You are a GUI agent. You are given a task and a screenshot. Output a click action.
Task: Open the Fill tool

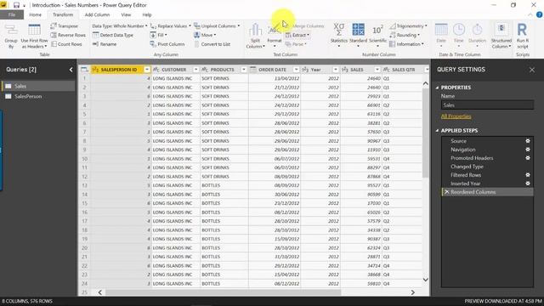coord(159,35)
